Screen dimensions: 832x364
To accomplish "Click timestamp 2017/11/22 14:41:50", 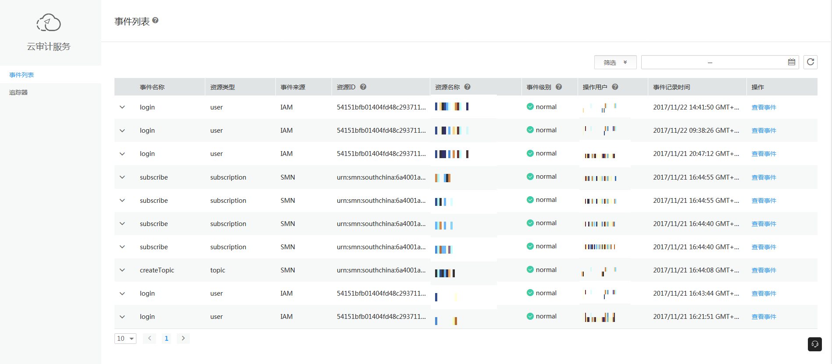I will click(x=696, y=107).
